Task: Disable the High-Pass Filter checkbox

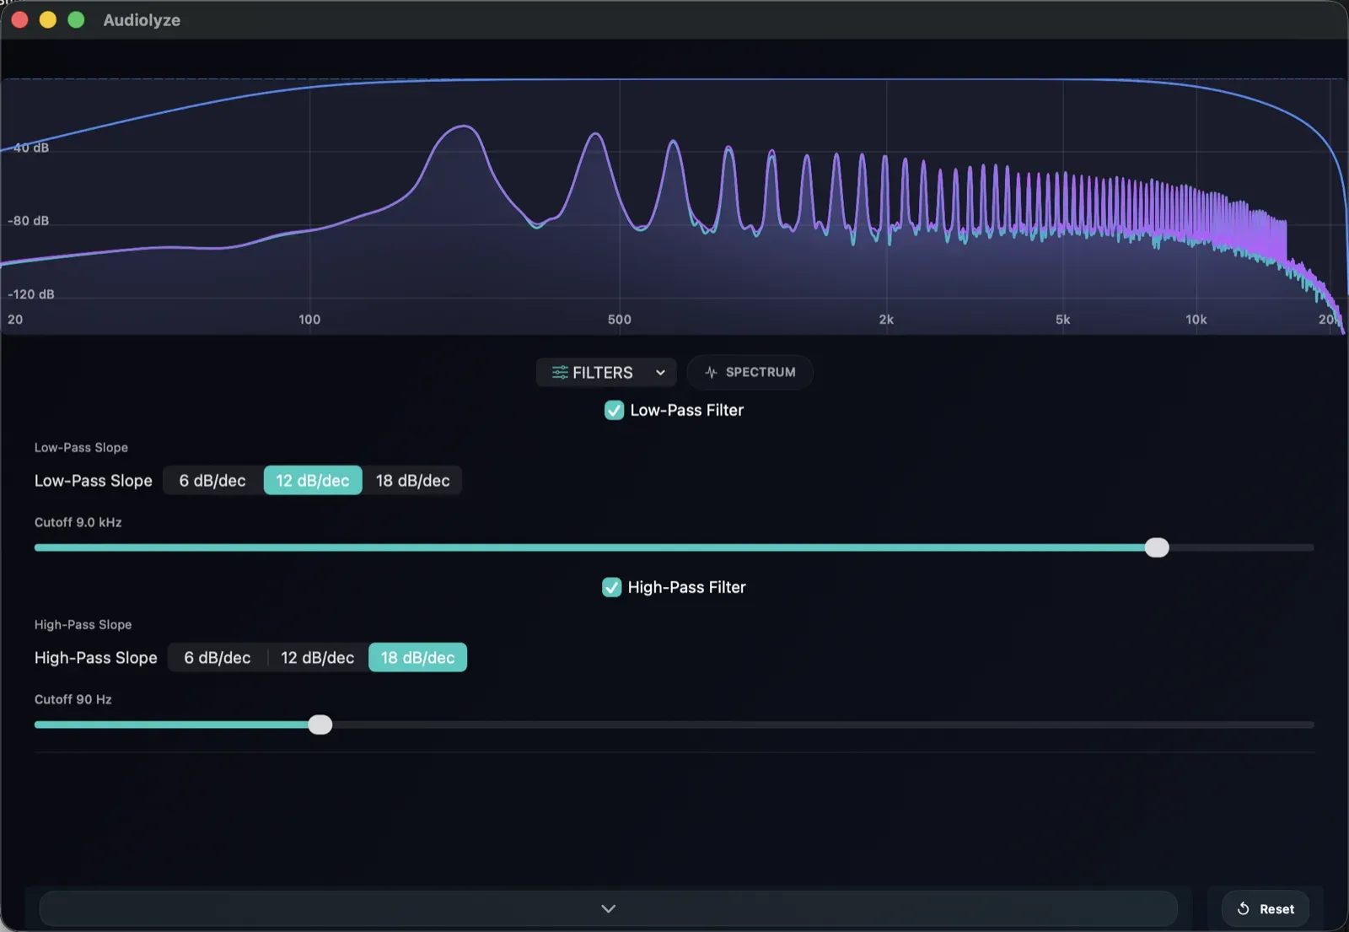Action: 611,588
